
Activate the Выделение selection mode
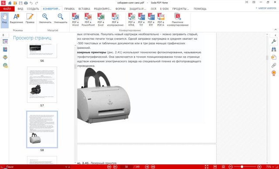pos(17,18)
